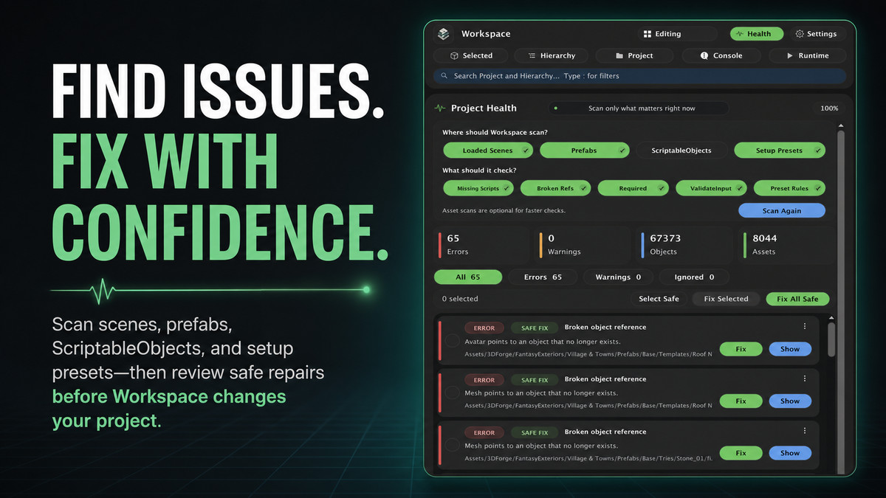Click the '0 selected' label

tap(460, 299)
